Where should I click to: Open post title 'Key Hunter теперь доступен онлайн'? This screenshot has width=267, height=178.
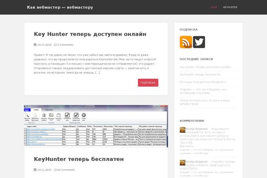(x=90, y=34)
